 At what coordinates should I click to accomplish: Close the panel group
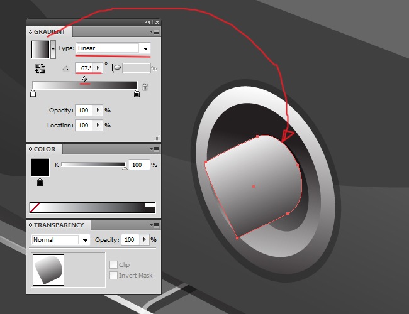[157, 23]
